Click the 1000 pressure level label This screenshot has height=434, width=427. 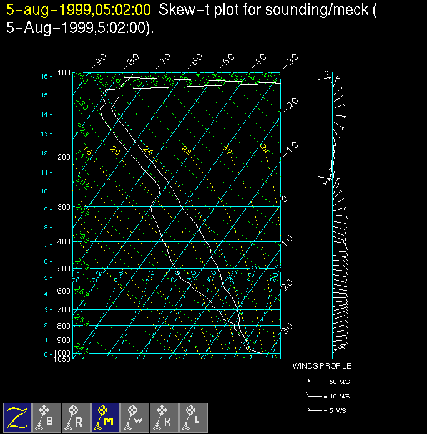click(x=63, y=354)
